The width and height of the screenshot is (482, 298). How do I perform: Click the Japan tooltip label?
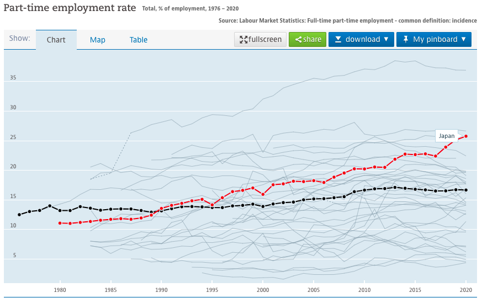click(x=446, y=136)
